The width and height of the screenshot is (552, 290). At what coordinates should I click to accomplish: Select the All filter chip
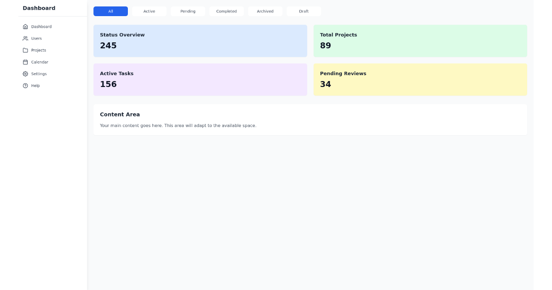(110, 11)
